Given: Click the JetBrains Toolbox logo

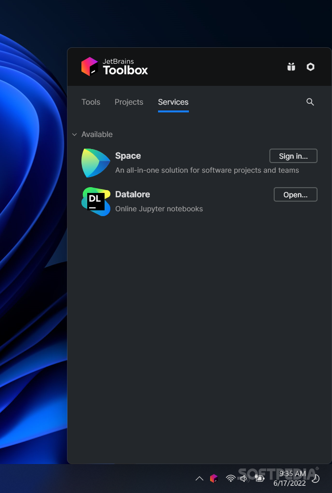Looking at the screenshot, I should coord(114,67).
